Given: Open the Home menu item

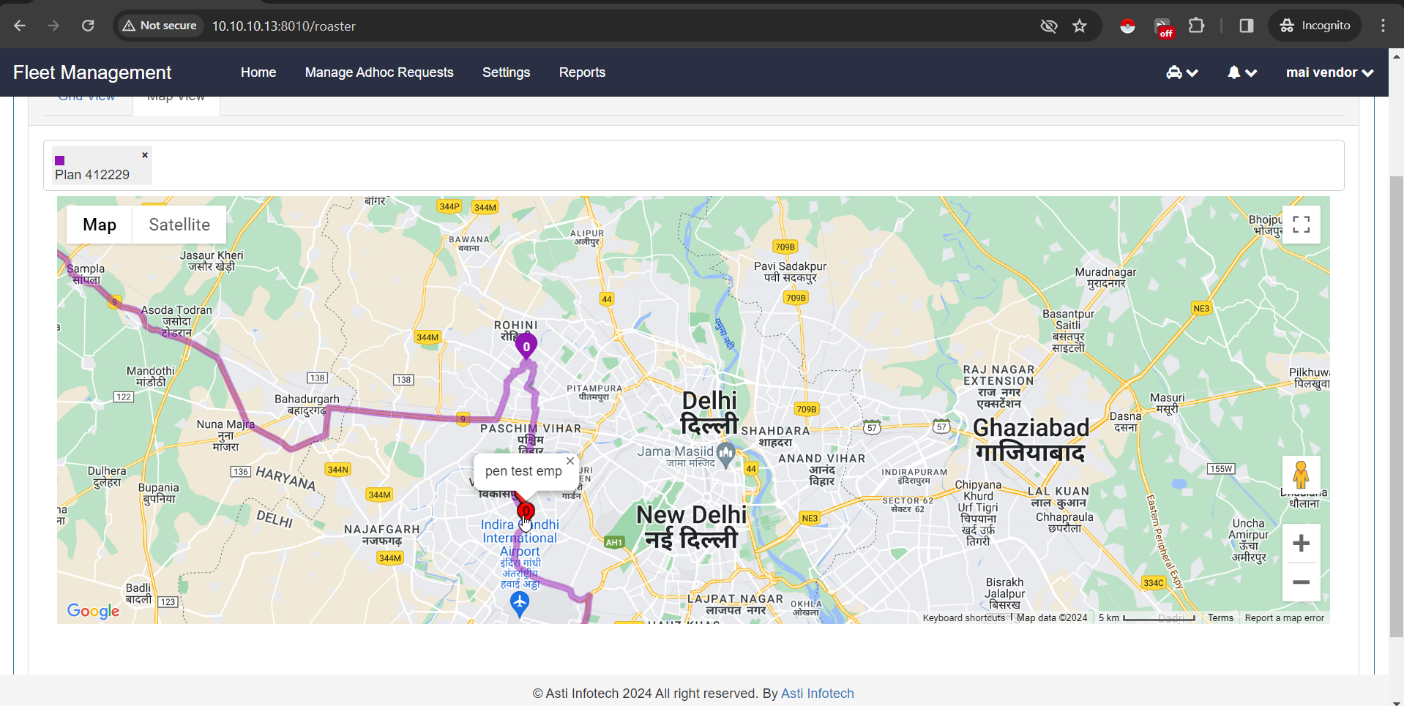Looking at the screenshot, I should (258, 72).
